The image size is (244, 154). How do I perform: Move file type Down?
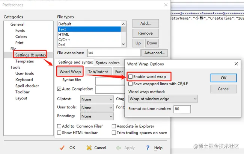click(152, 43)
